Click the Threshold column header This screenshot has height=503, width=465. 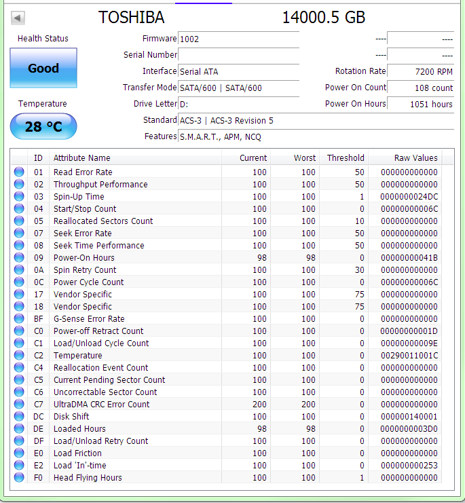click(343, 158)
